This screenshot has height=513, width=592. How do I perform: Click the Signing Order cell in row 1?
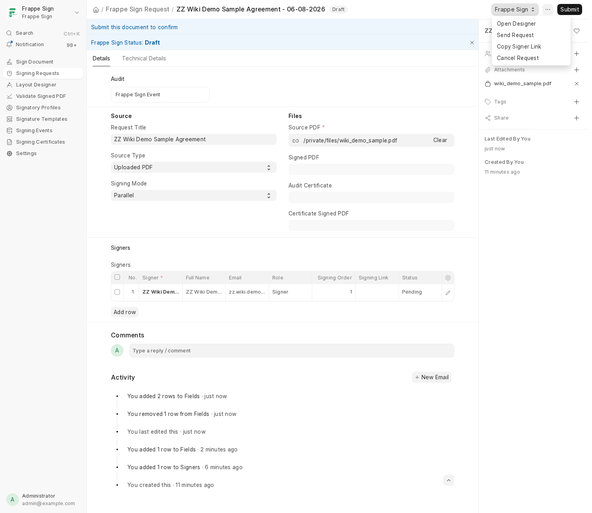pos(334,292)
